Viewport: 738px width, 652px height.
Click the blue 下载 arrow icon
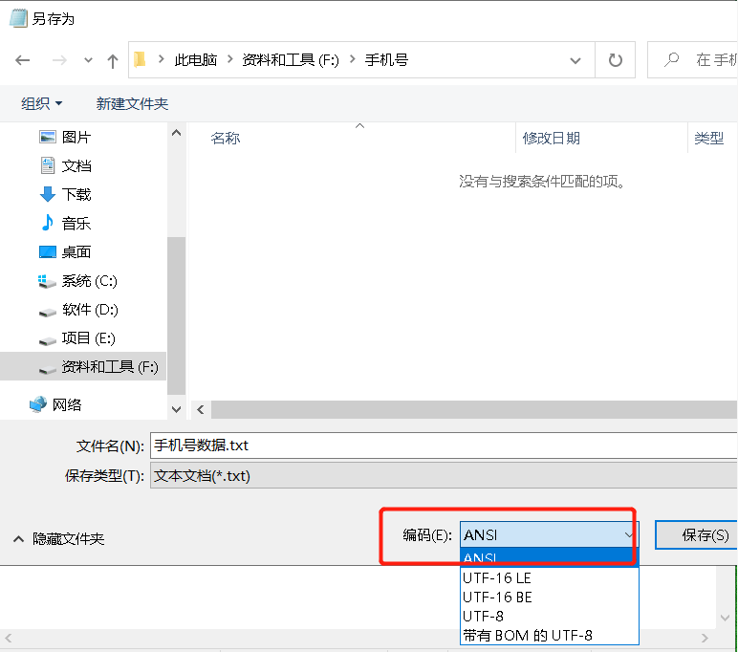(48, 194)
